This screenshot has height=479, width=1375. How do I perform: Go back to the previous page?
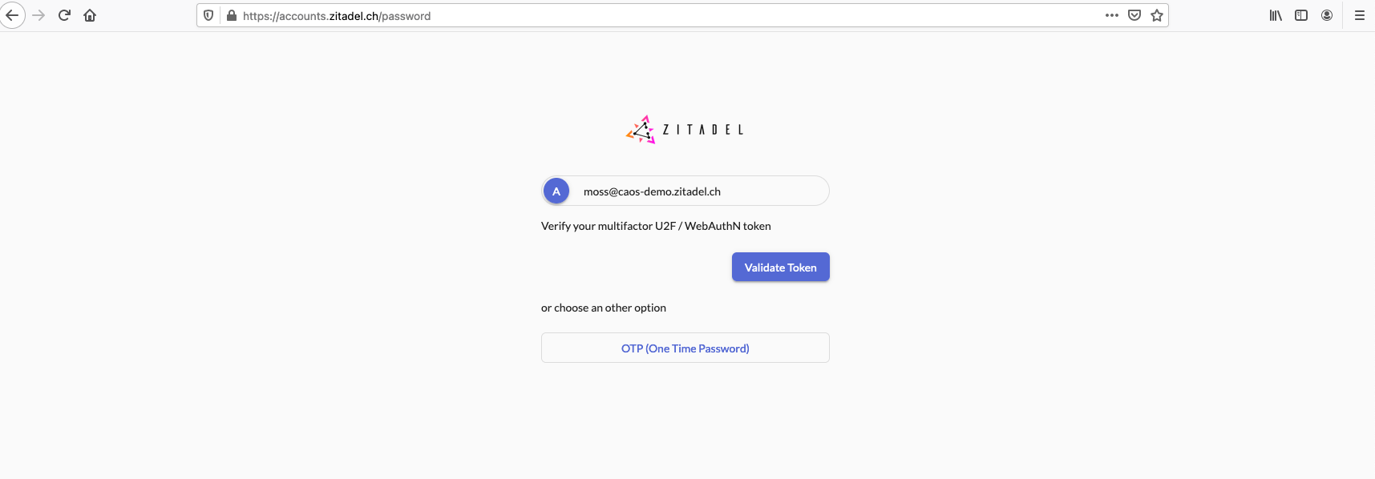pos(12,15)
